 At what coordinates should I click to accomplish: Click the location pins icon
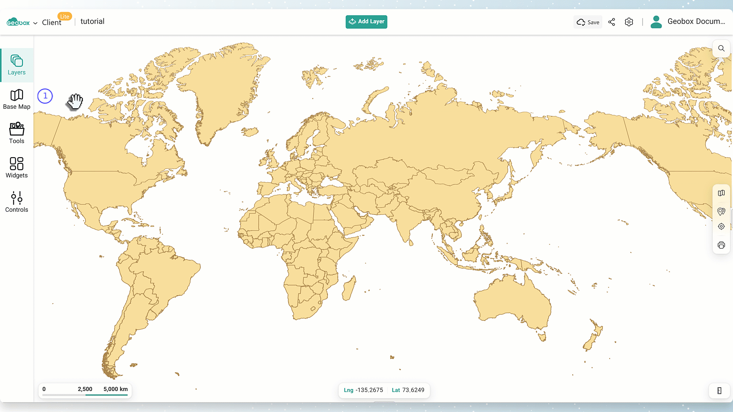721,211
